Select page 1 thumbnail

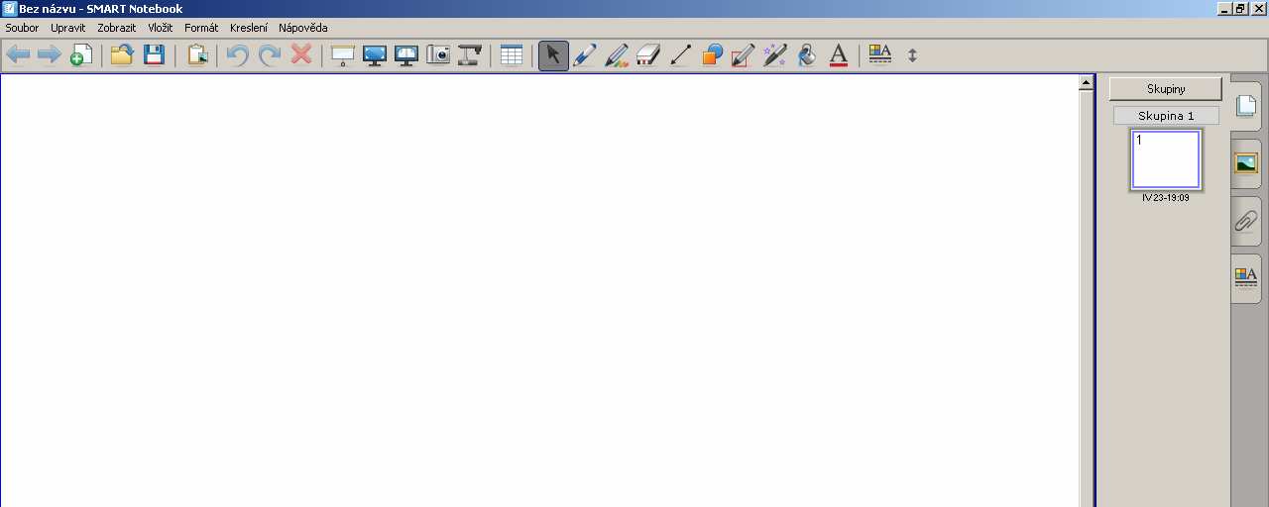1166,159
